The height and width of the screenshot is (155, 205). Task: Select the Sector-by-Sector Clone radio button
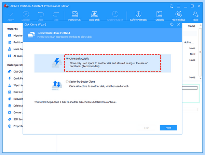click(67, 82)
